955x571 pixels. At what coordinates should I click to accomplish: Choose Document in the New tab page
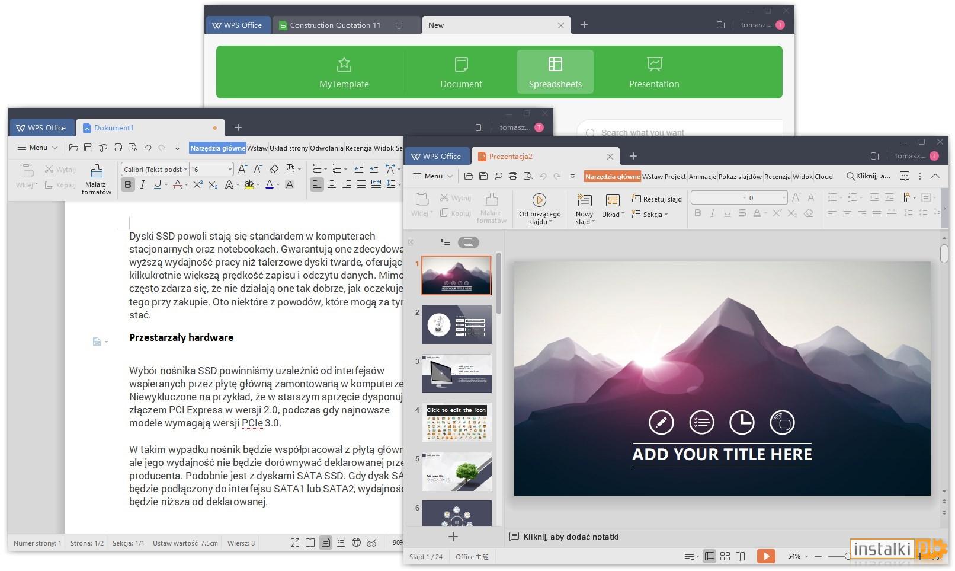point(461,72)
